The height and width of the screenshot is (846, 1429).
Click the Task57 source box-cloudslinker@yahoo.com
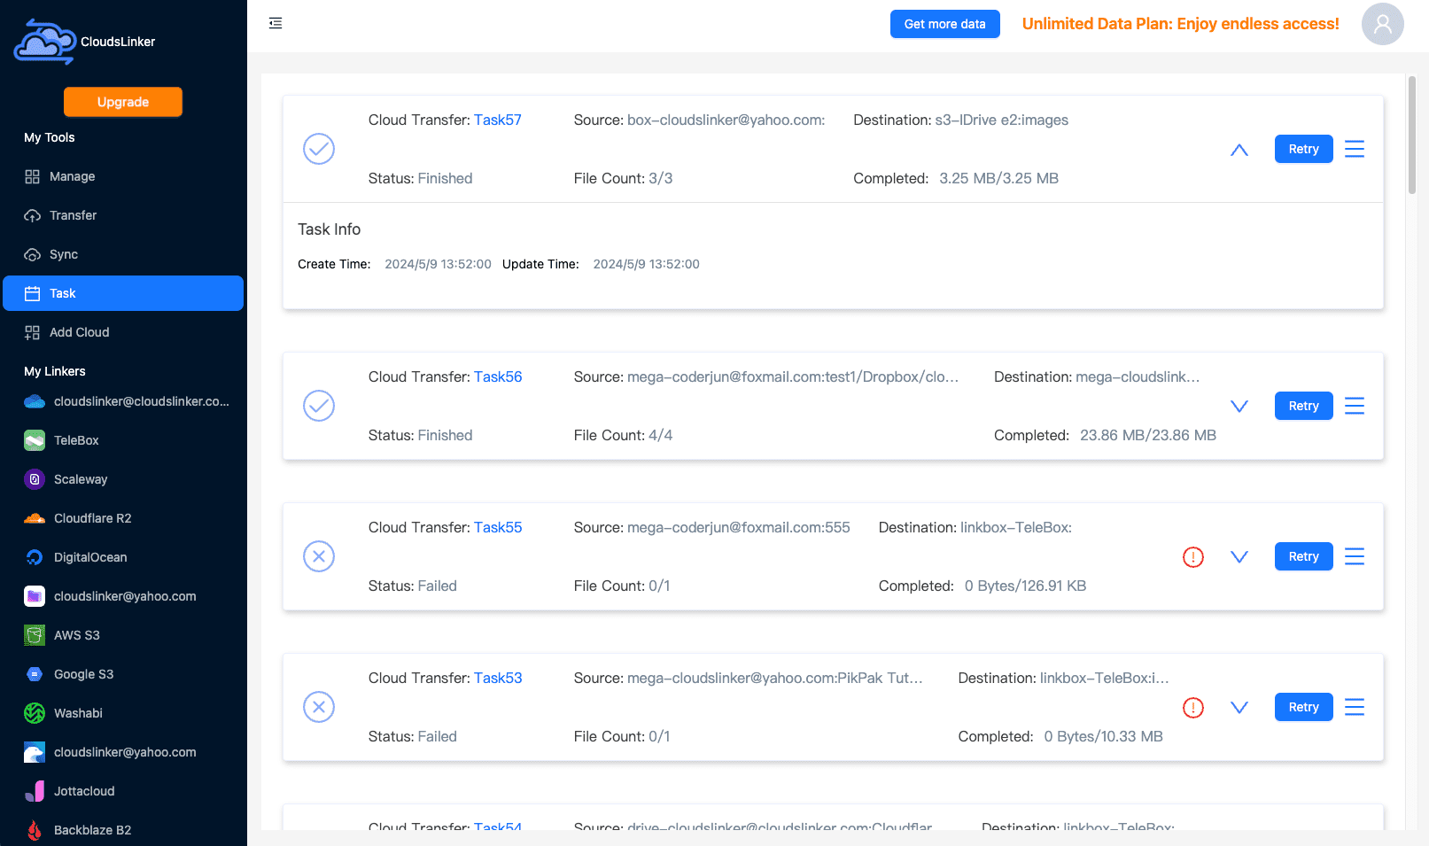click(726, 120)
